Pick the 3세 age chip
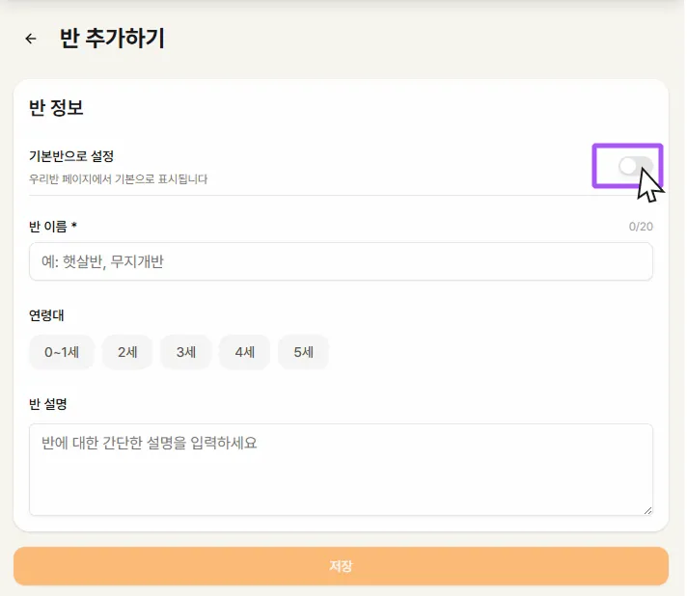The height and width of the screenshot is (596, 687). tap(185, 352)
